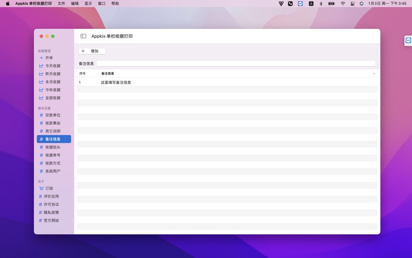Show 昨天收据 list
Screen dimensions: 412x258
click(54, 74)
